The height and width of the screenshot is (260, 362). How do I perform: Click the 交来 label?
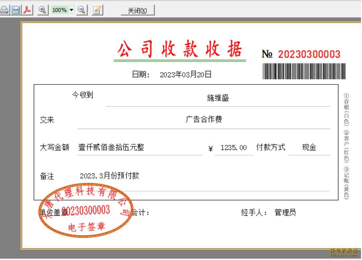(x=47, y=120)
